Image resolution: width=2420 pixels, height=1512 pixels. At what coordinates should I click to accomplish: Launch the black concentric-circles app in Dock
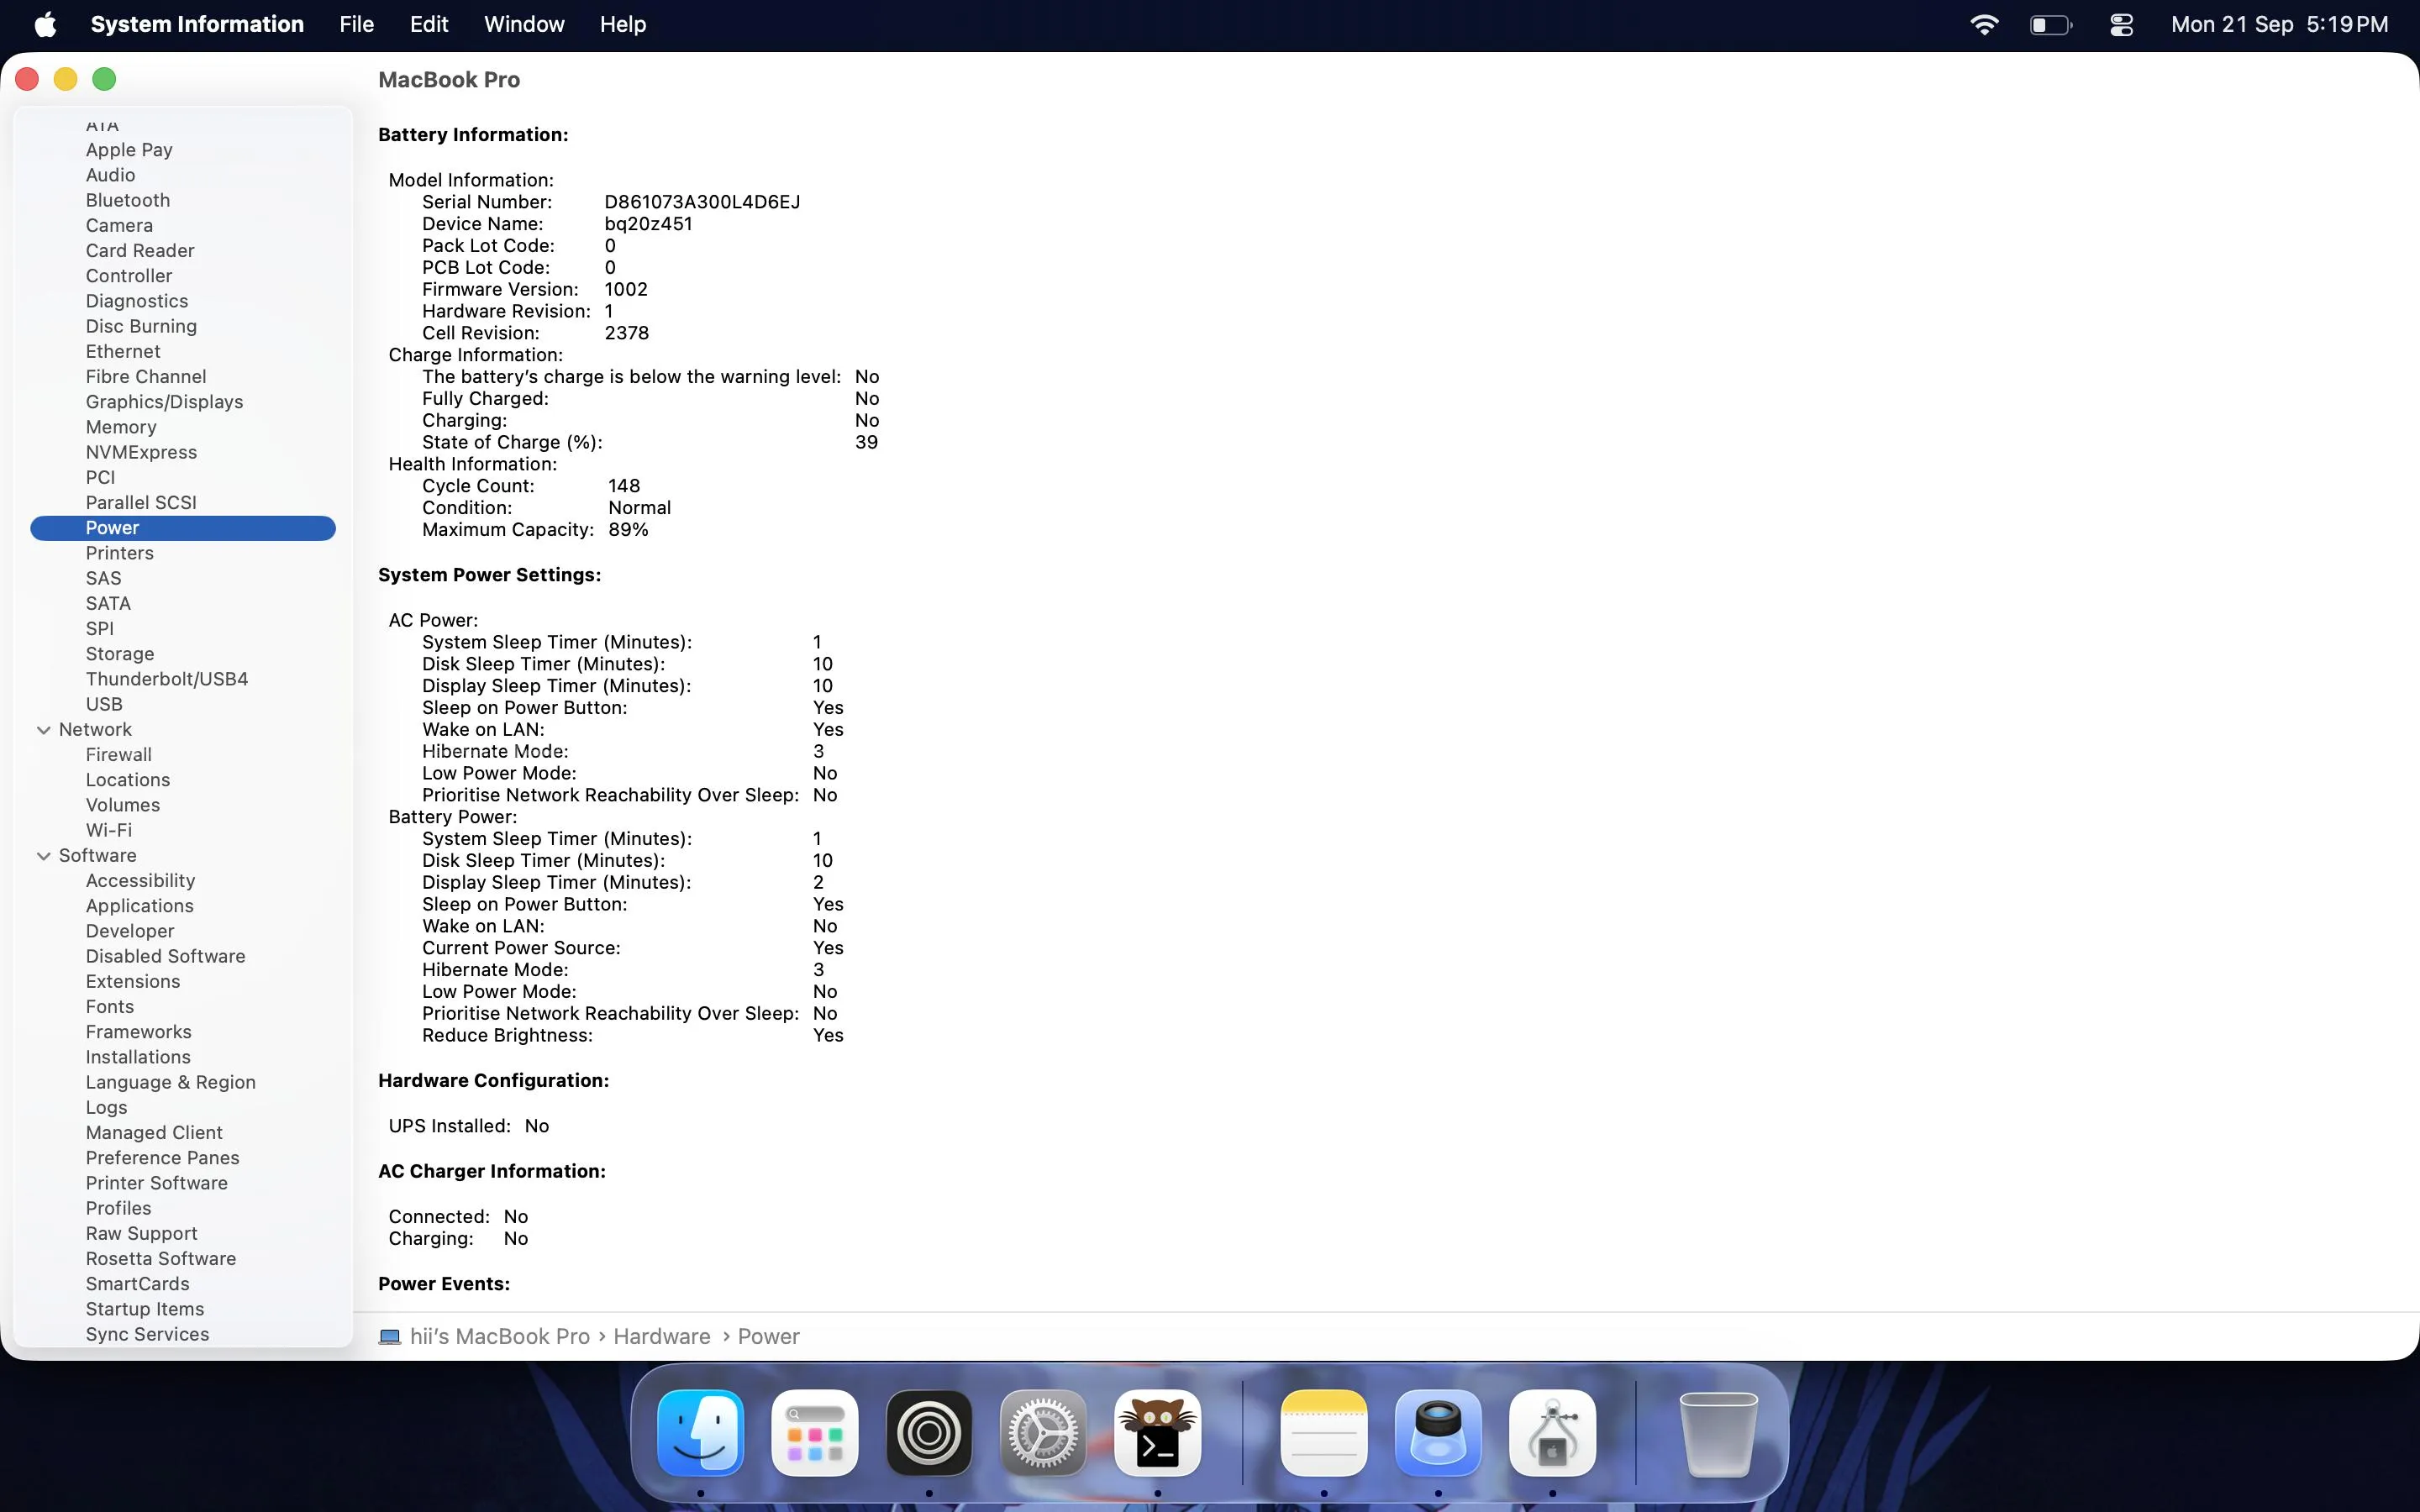(x=929, y=1432)
